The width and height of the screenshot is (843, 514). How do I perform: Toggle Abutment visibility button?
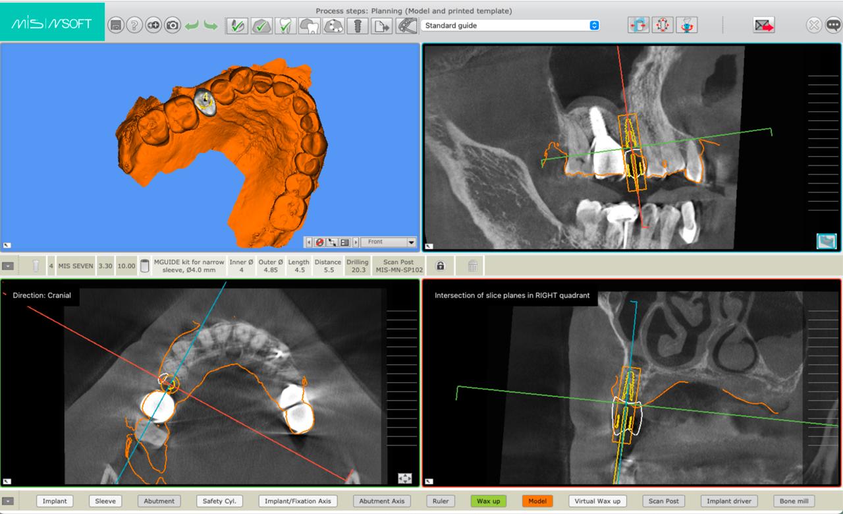pos(159,501)
